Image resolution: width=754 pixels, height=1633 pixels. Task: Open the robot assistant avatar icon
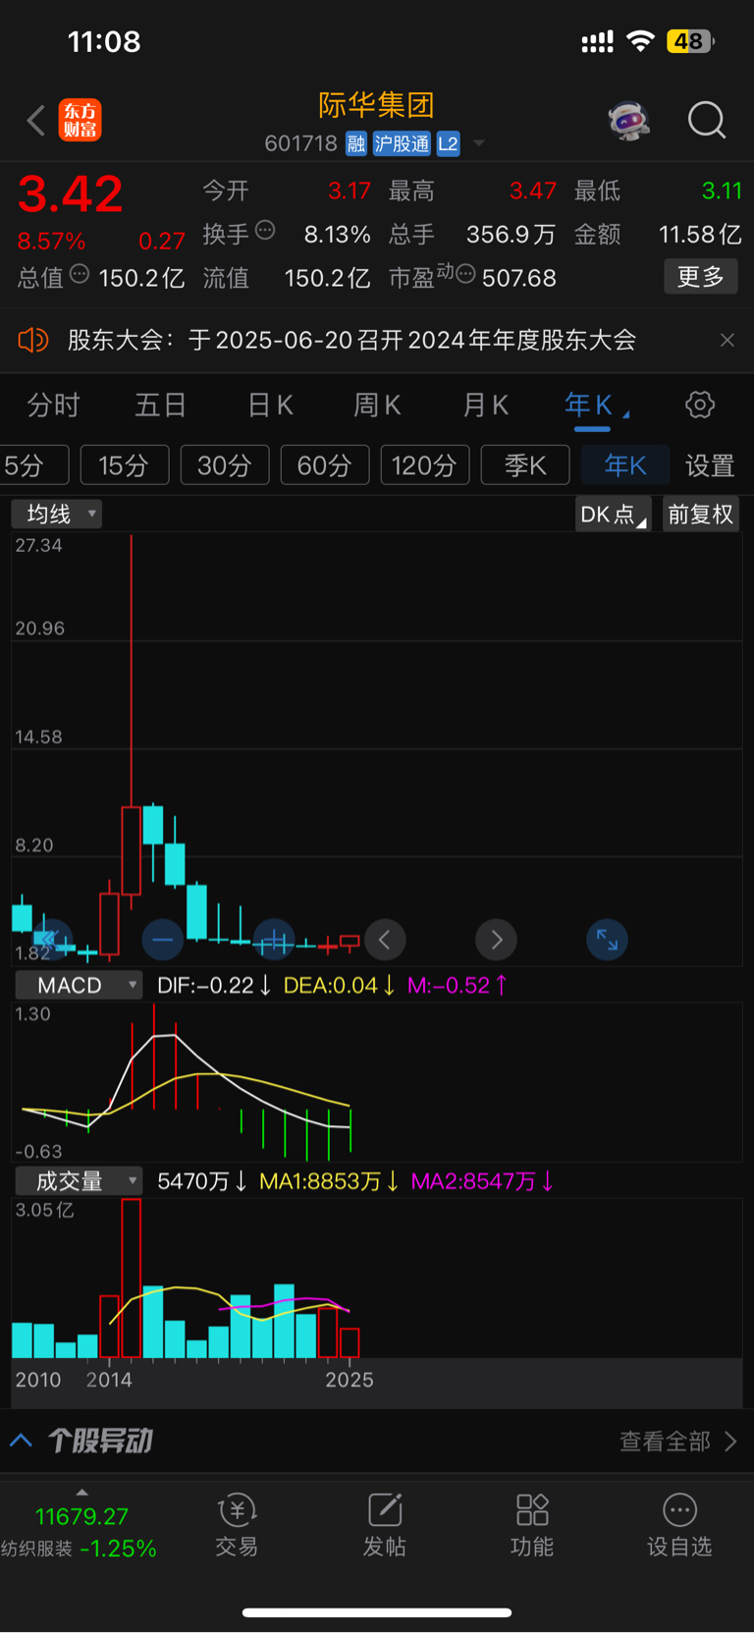(x=628, y=121)
